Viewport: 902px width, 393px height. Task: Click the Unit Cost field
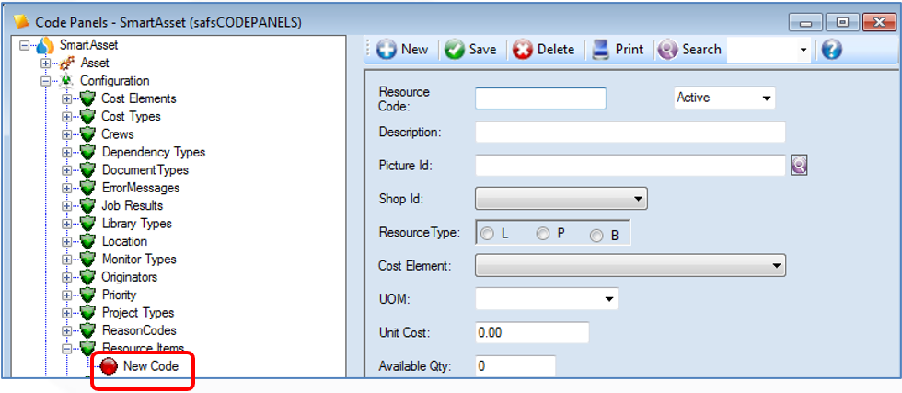[532, 332]
